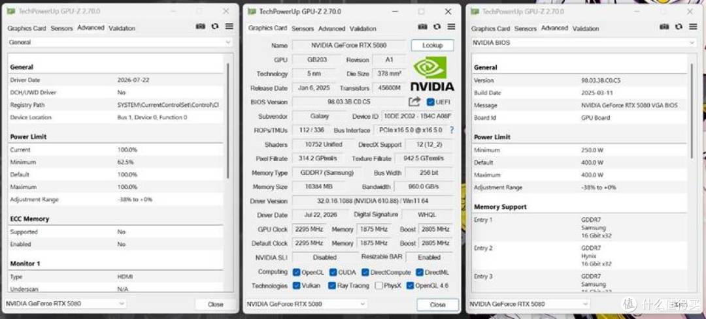
Task: Toggle the PhysX checkbox
Action: click(378, 285)
